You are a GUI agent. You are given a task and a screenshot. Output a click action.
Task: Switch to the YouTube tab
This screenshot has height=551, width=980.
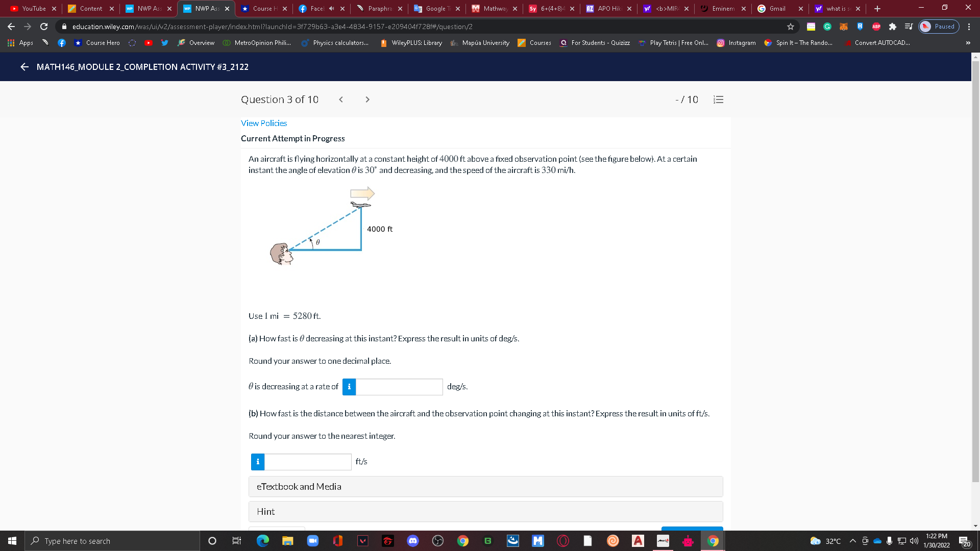point(31,8)
